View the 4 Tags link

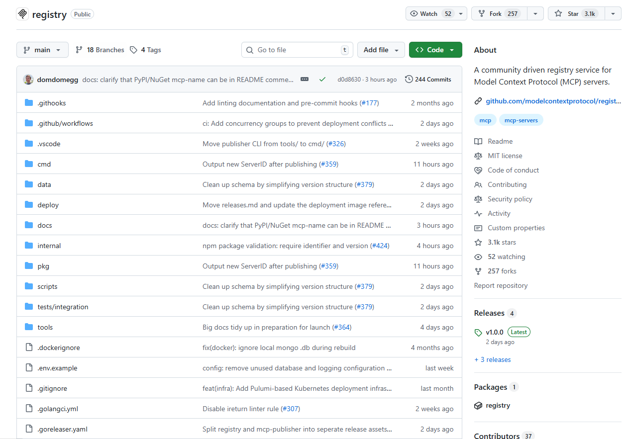(145, 50)
